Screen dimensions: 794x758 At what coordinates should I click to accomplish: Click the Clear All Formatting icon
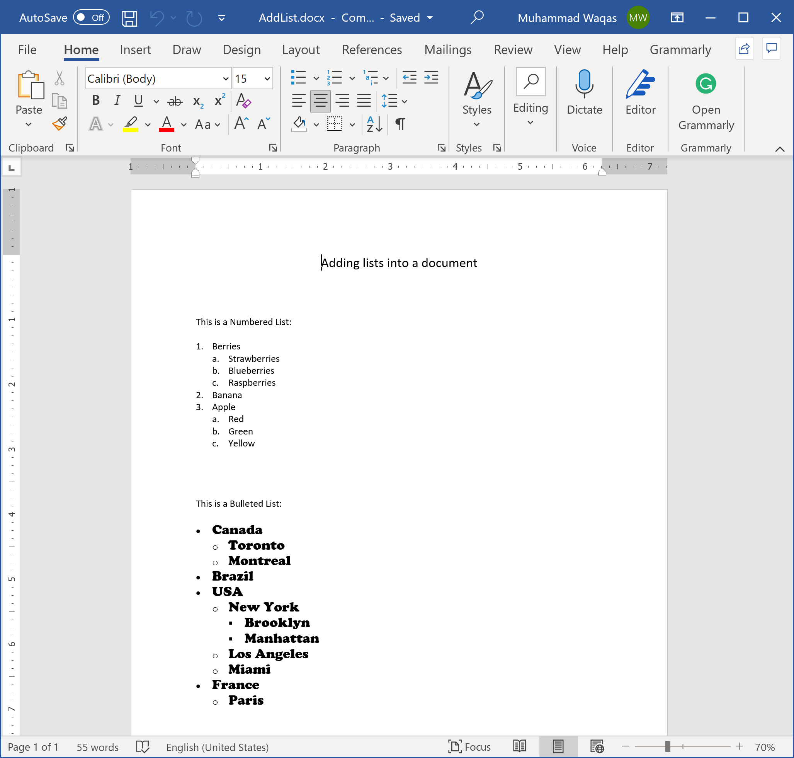(243, 100)
